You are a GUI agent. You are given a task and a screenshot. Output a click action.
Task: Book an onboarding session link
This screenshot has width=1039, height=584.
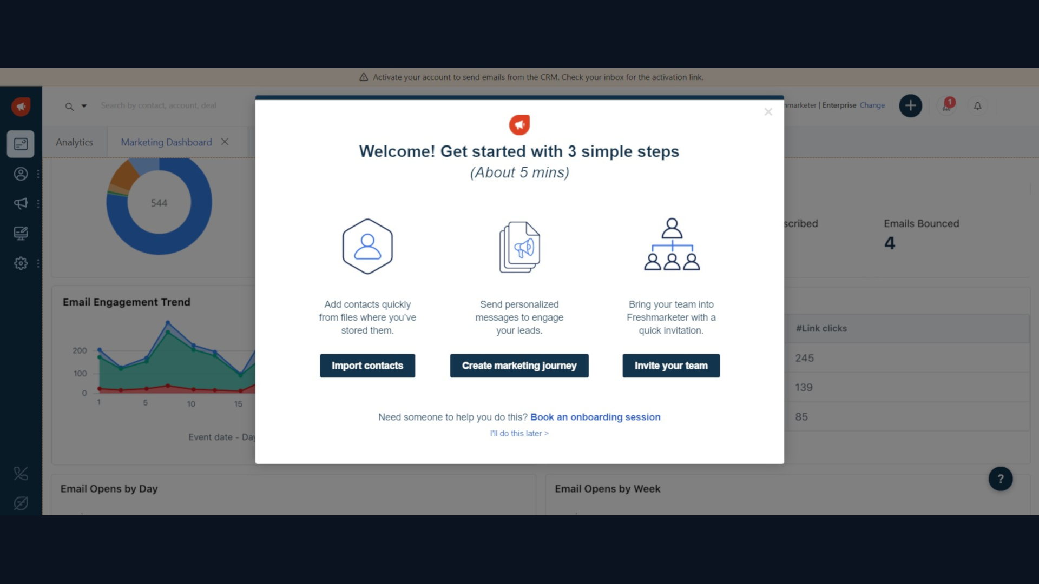[595, 416]
